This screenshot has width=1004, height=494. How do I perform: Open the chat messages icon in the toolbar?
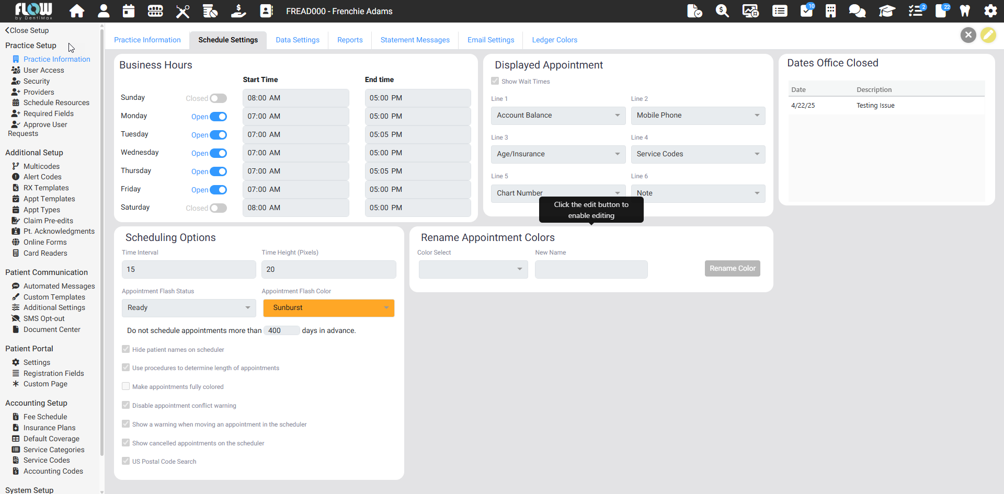click(x=857, y=11)
